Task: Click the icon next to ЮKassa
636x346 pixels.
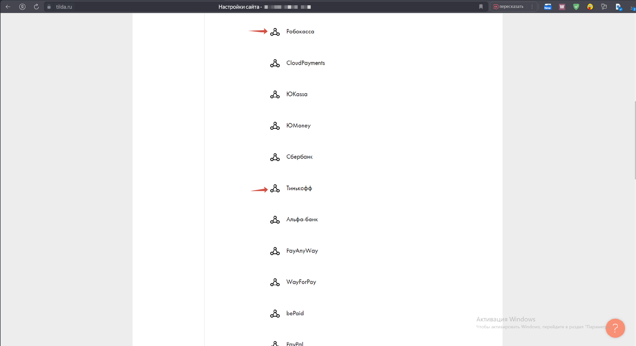Action: pyautogui.click(x=275, y=94)
